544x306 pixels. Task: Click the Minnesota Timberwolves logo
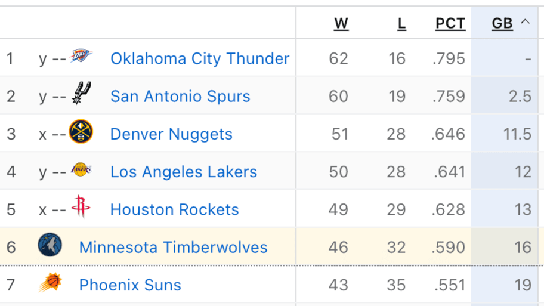pyautogui.click(x=50, y=245)
